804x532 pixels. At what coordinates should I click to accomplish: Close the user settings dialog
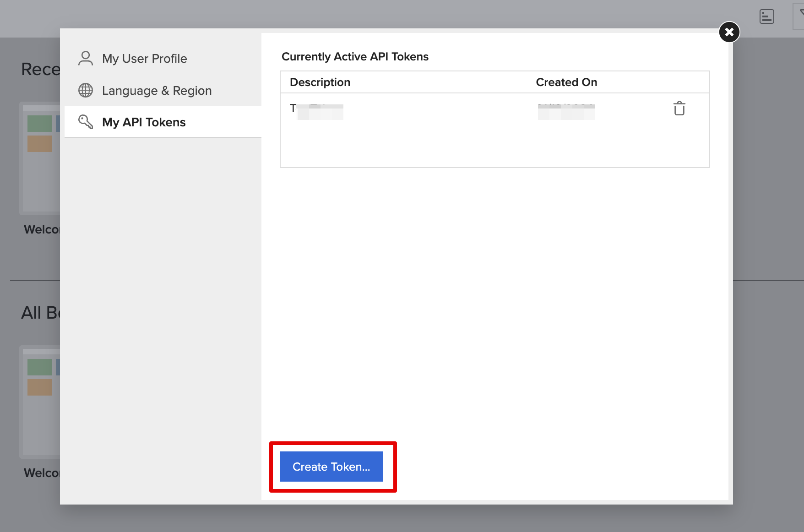(x=729, y=32)
